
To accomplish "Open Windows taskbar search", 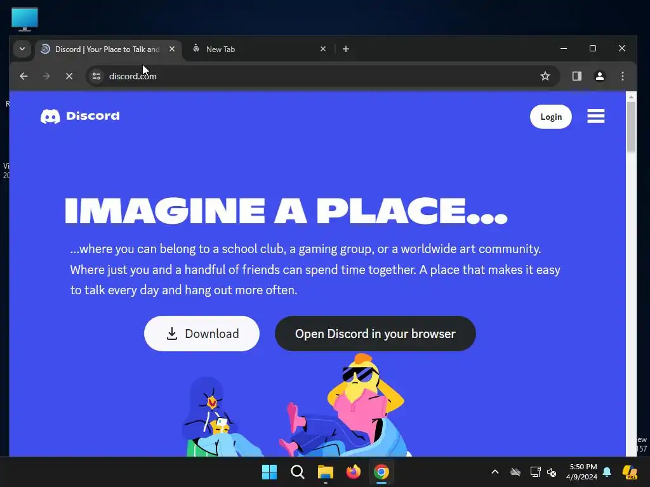I will pos(298,472).
